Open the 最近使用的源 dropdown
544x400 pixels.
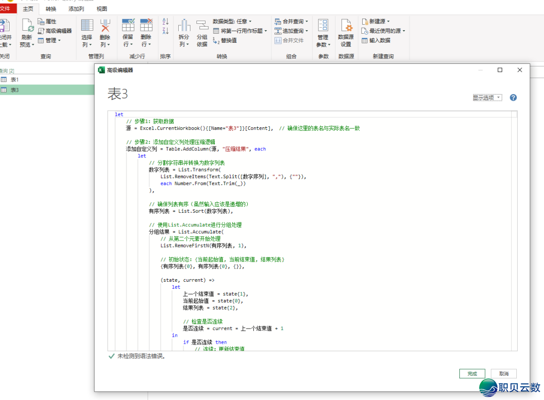pos(383,31)
